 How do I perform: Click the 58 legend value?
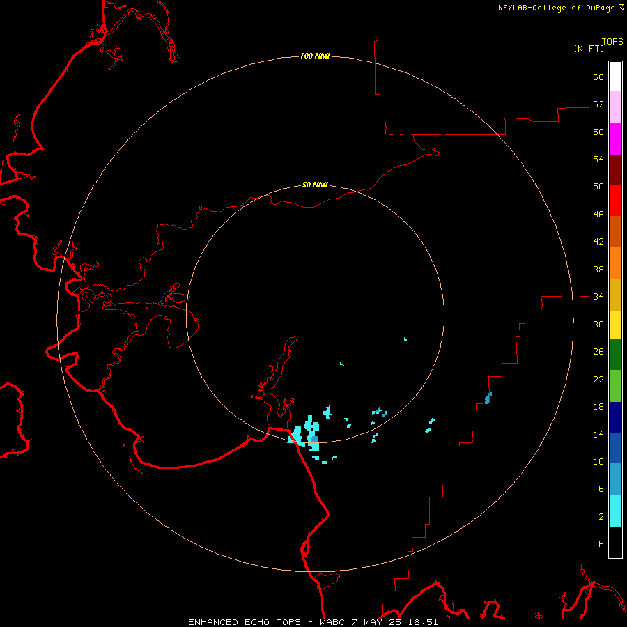coord(598,132)
